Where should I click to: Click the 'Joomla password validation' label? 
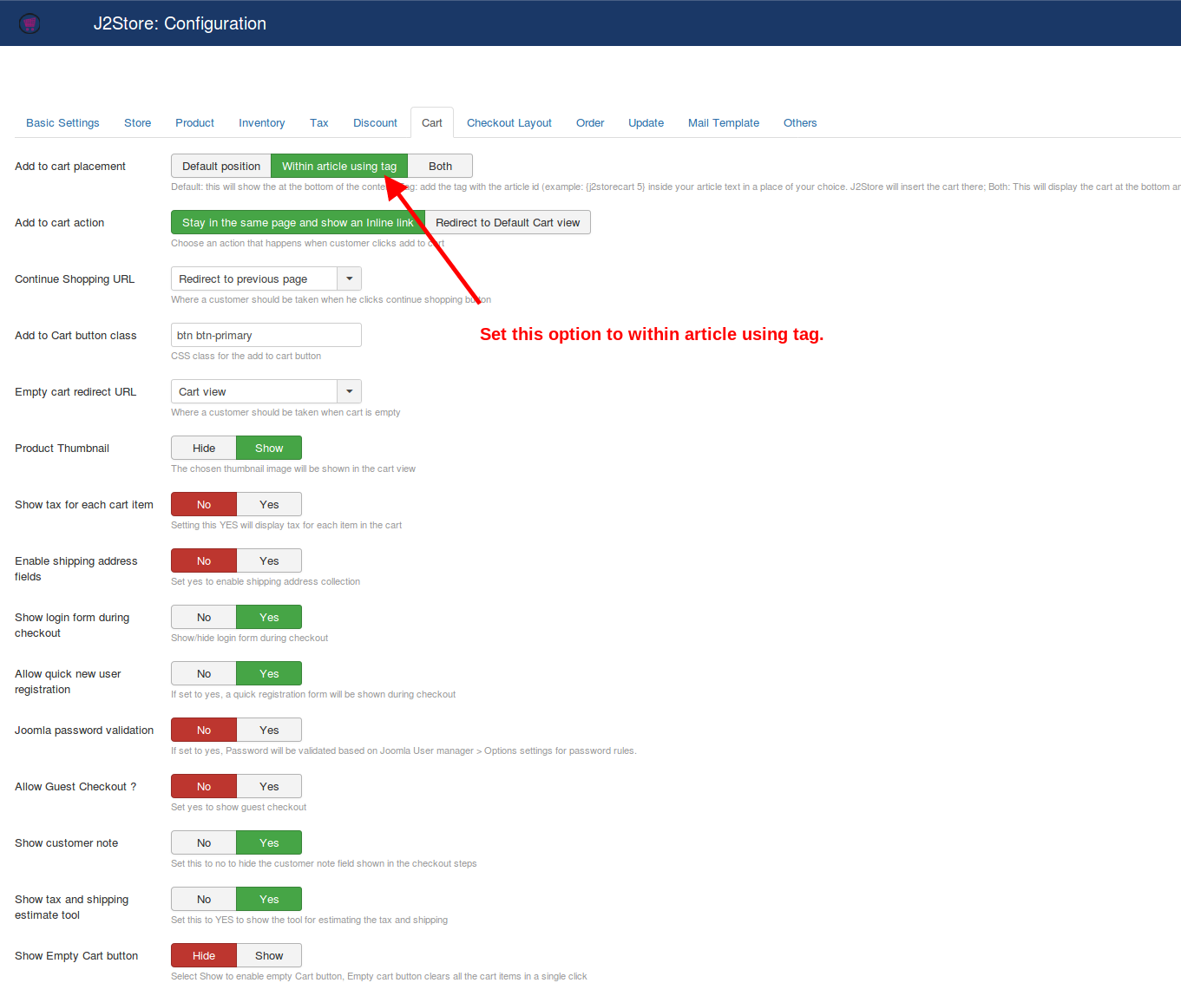[84, 731]
